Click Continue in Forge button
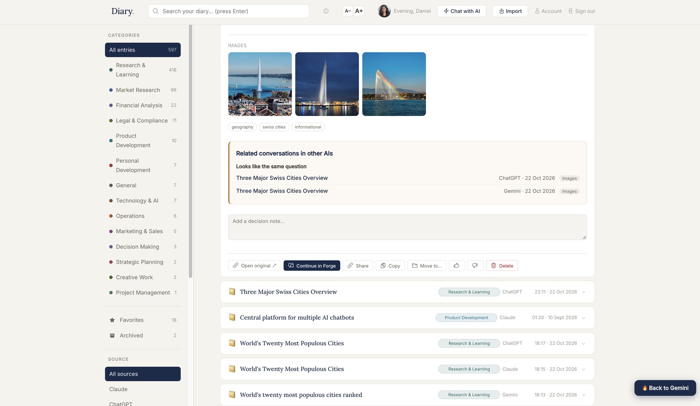The width and height of the screenshot is (700, 406). click(x=312, y=265)
